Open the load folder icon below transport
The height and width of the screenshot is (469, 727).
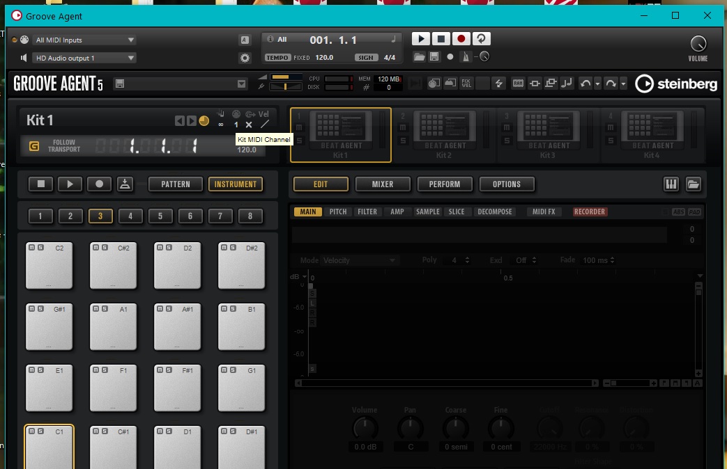[x=419, y=56]
